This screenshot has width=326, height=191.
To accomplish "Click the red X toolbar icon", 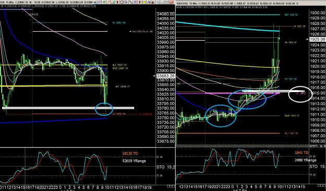I will click(171, 2).
